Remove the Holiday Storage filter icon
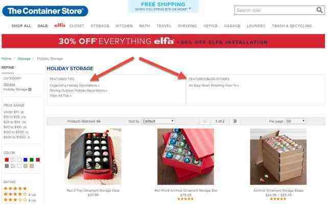 point(30,90)
